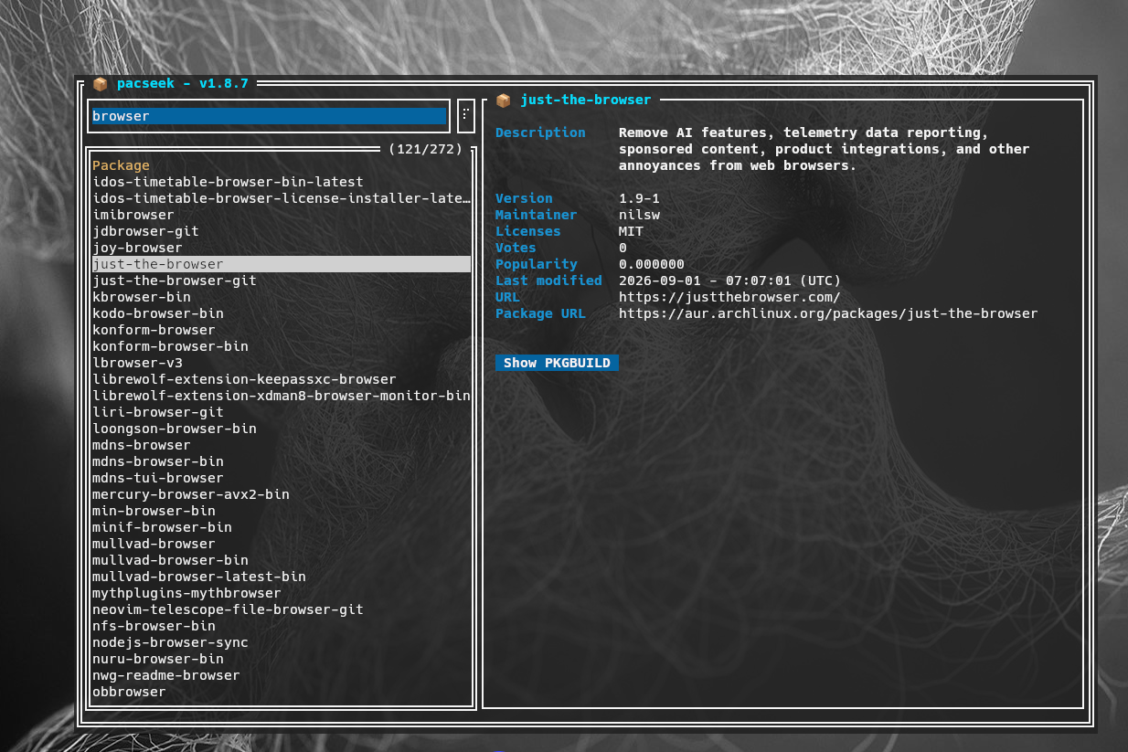Viewport: 1128px width, 752px height.
Task: Choose just-the-browser-git from the list
Action: coord(174,281)
